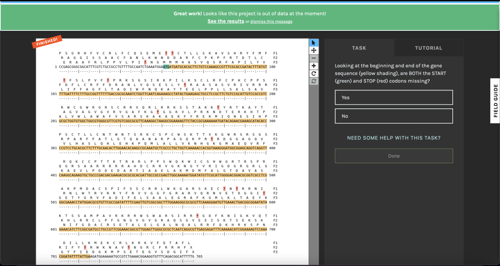Switch to the TUTORIAL tab
This screenshot has width=500, height=266.
coord(429,48)
